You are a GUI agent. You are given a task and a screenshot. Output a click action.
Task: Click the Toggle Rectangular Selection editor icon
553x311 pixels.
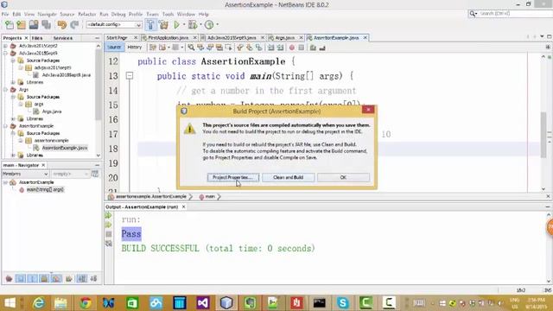[228, 48]
